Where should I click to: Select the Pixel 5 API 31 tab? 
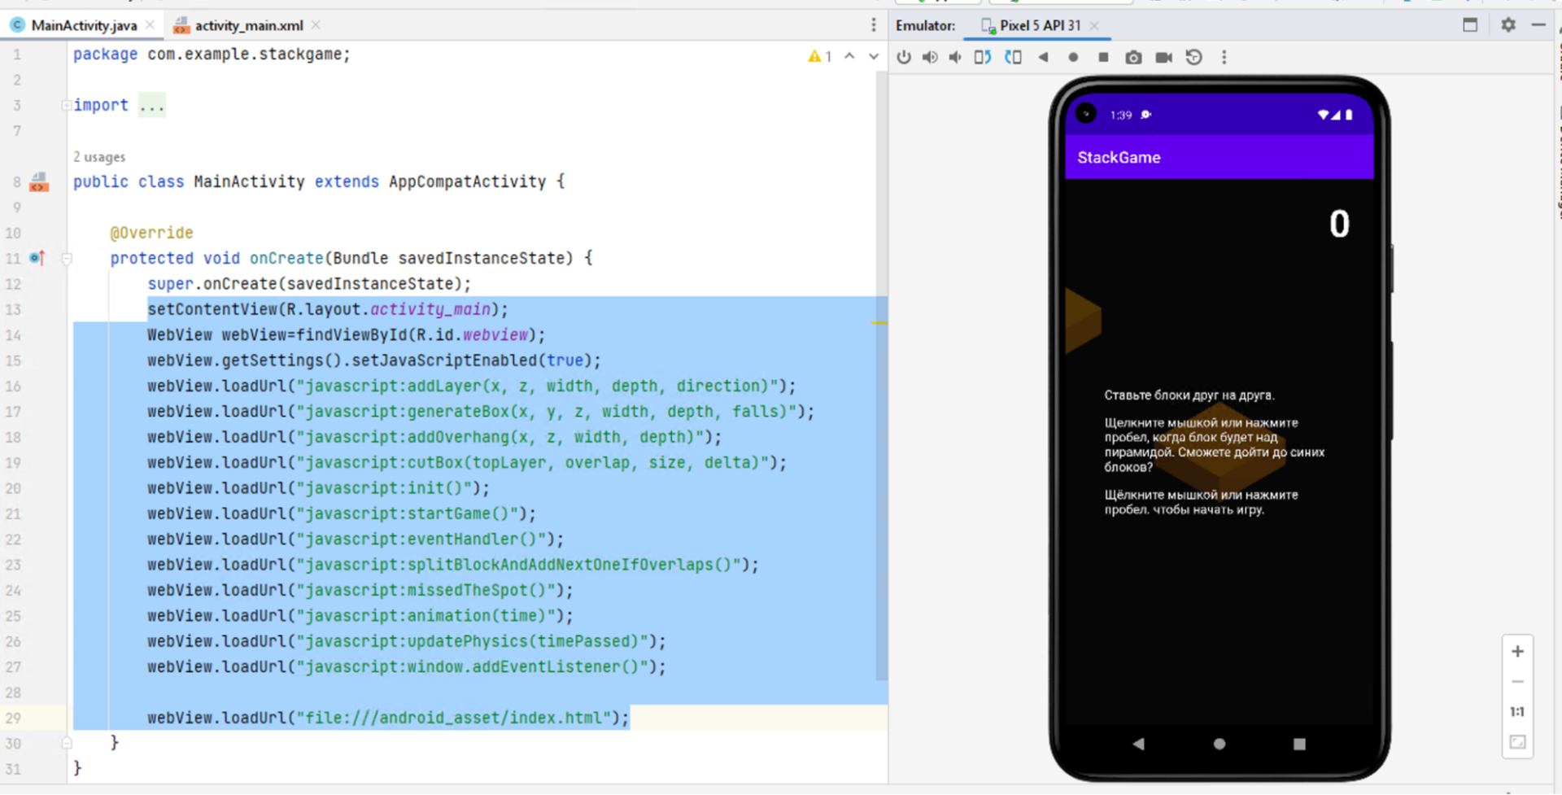click(x=1039, y=25)
